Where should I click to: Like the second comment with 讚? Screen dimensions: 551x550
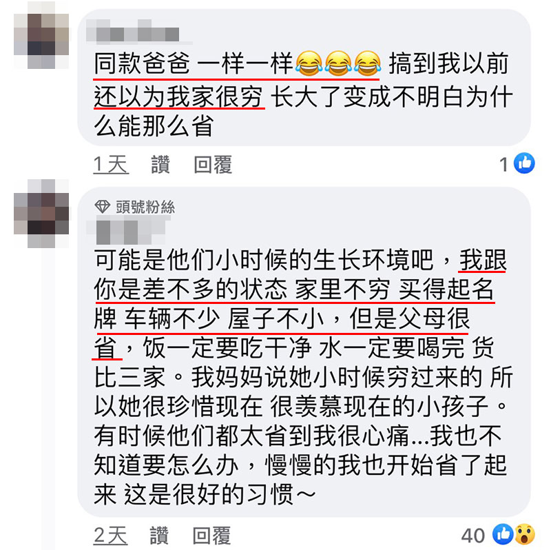point(159,536)
